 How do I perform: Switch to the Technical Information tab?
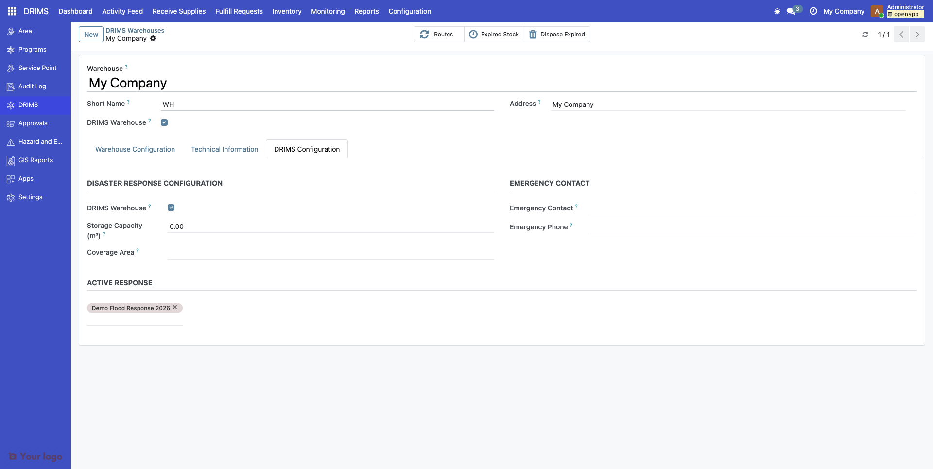point(225,149)
